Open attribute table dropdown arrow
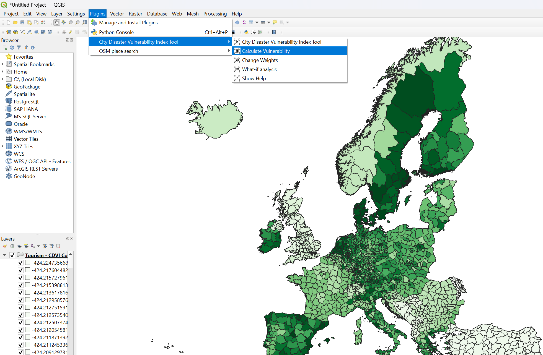This screenshot has width=543, height=355. (257, 22)
